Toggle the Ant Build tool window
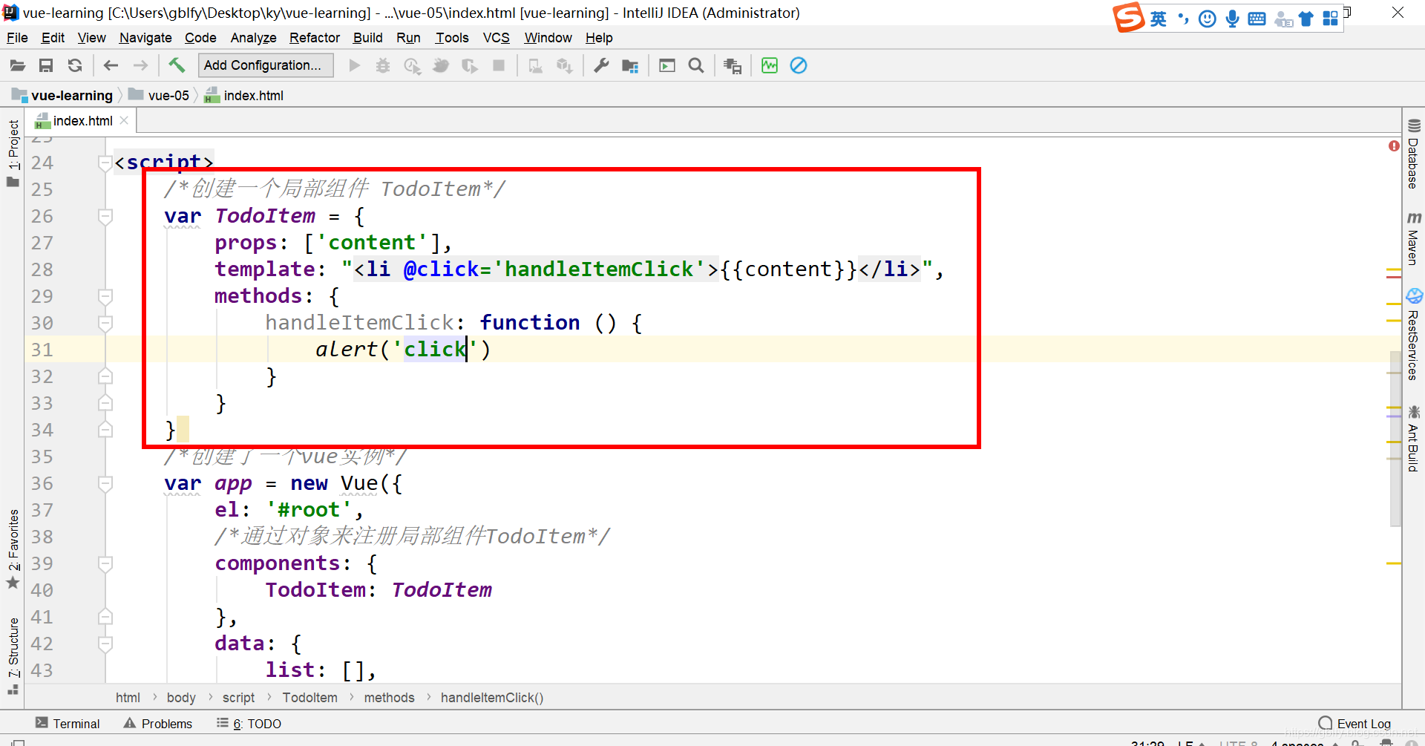Image resolution: width=1425 pixels, height=746 pixels. tap(1414, 438)
